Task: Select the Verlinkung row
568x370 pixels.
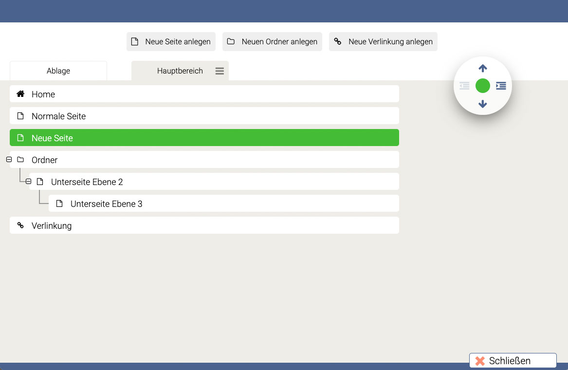Action: tap(204, 225)
